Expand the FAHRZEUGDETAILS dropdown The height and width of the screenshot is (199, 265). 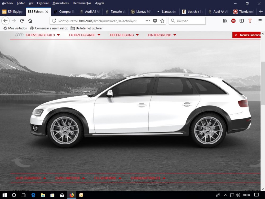(42, 35)
